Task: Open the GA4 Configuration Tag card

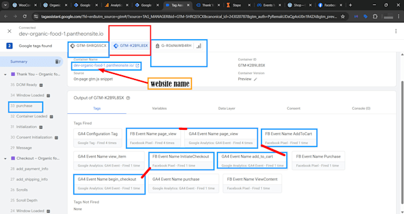Action: point(97,138)
